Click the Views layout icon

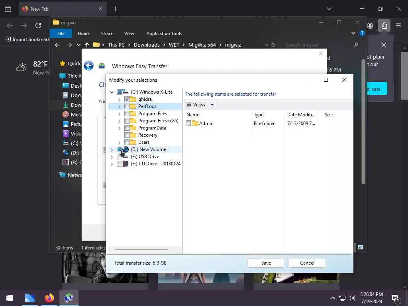click(189, 105)
